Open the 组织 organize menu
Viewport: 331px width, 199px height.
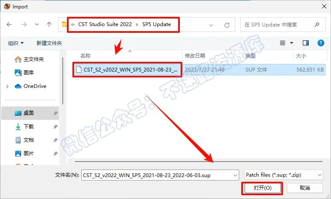tap(16, 43)
